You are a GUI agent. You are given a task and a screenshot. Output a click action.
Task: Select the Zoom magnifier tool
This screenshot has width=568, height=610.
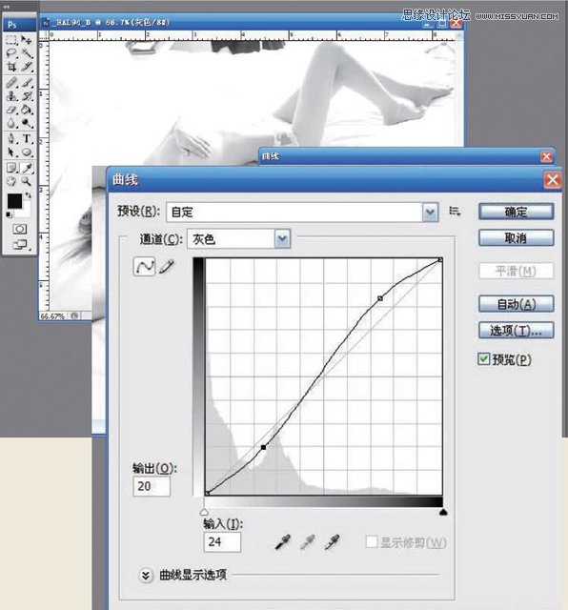(x=26, y=181)
